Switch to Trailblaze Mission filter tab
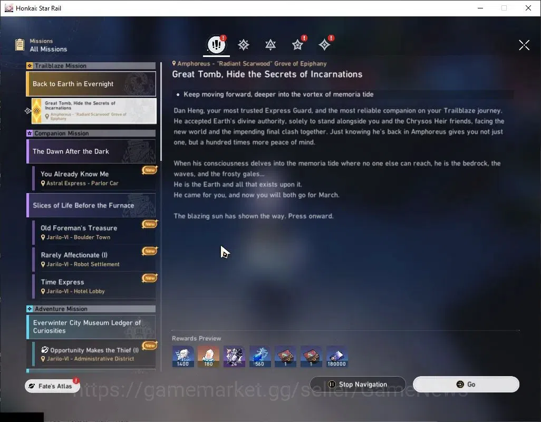This screenshot has height=422, width=541. (244, 45)
